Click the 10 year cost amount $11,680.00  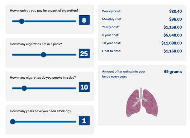172,43
